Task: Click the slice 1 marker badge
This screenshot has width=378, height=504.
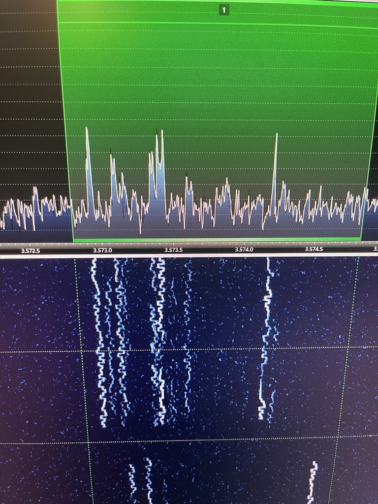Action: click(224, 10)
